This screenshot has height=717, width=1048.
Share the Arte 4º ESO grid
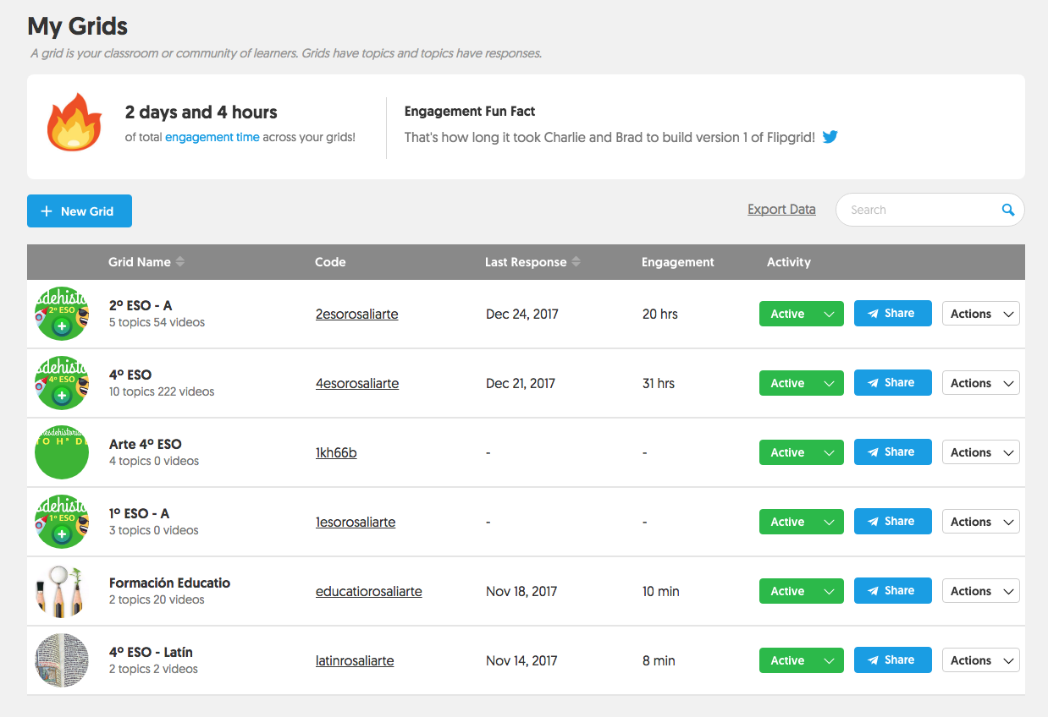click(x=892, y=452)
